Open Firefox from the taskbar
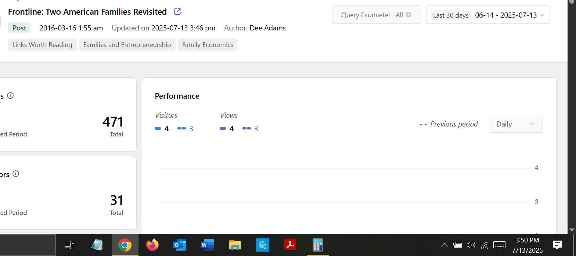 click(x=152, y=245)
